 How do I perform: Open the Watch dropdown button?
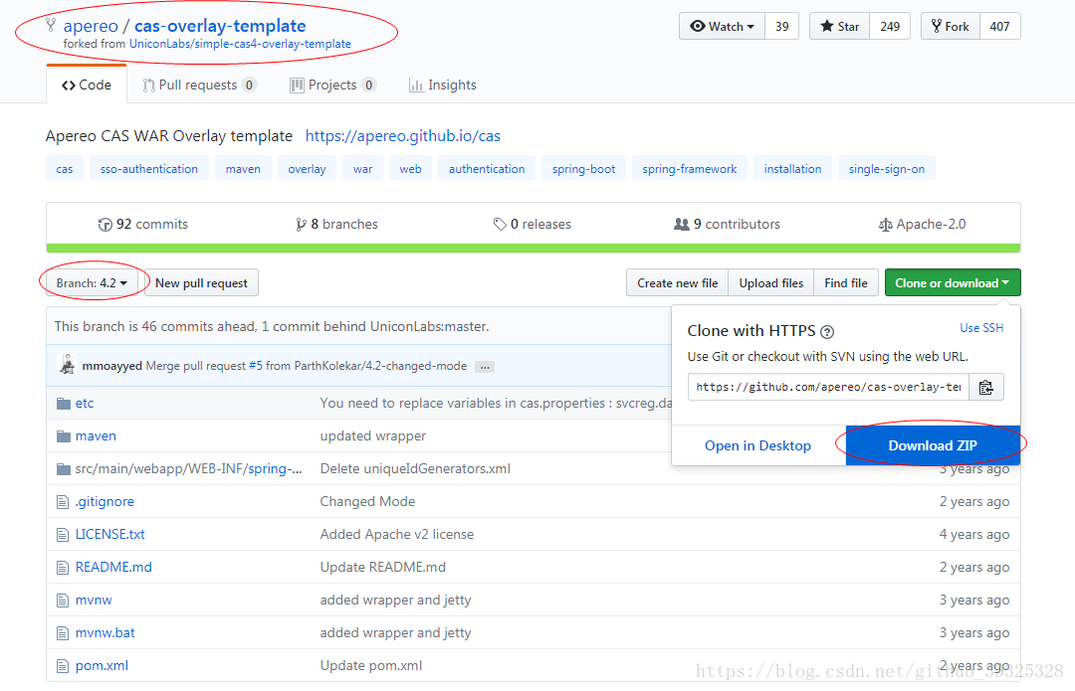722,26
